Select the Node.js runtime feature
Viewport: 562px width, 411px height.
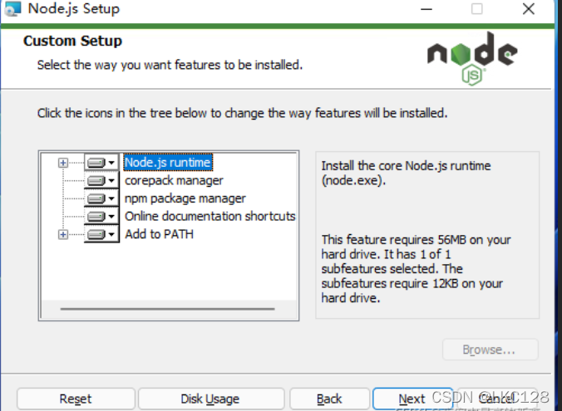pos(168,163)
